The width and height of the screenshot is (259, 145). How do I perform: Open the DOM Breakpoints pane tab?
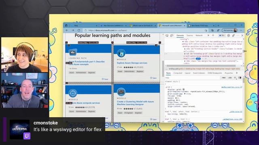point(215,73)
